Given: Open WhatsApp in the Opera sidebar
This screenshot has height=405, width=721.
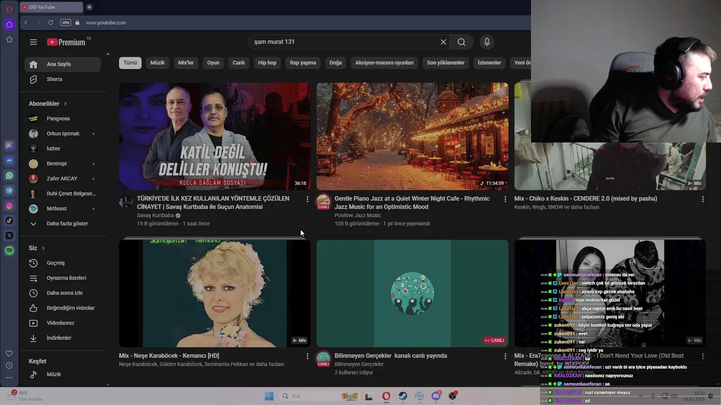Looking at the screenshot, I should click(9, 175).
